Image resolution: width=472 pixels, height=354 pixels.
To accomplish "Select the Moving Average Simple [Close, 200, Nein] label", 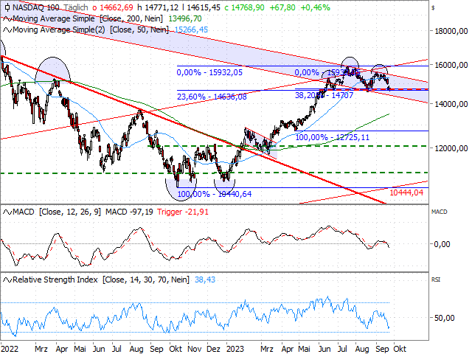I will 88,18.
